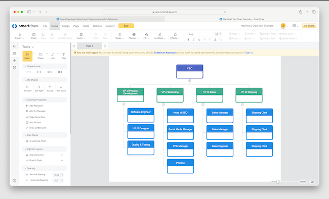Viewport: 329px width, 199px height.
Task: Click the left sidebar back arrow
Action: click(x=15, y=46)
